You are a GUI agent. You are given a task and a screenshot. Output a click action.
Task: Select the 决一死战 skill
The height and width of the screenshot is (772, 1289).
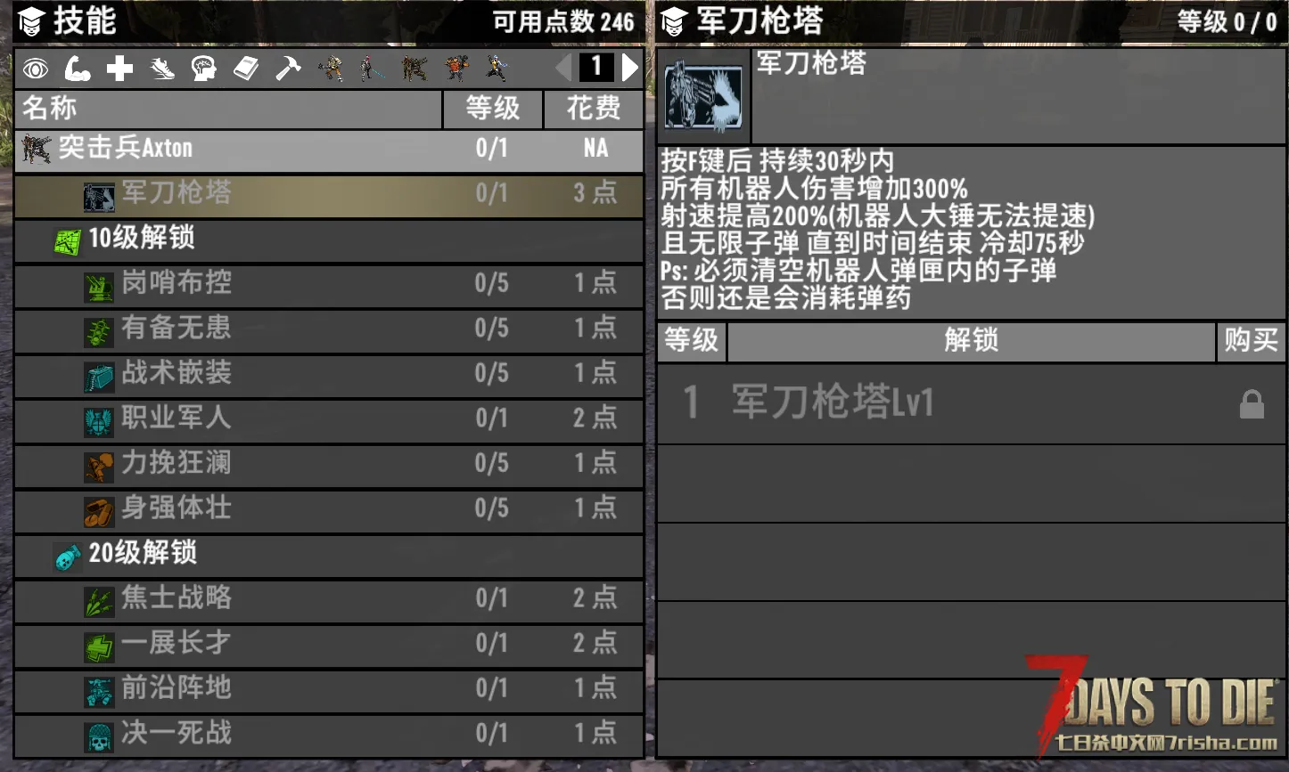[329, 735]
